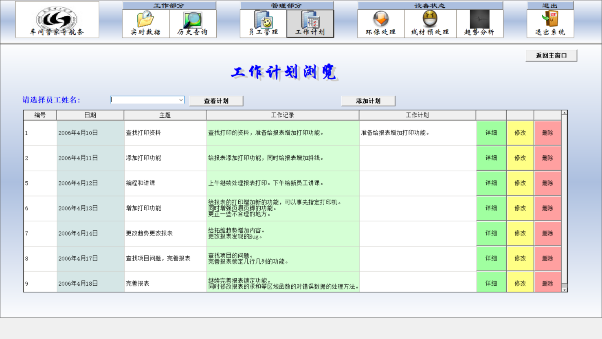The image size is (602, 339).
Task: Click the table scrollbar up arrow
Action: click(565, 113)
